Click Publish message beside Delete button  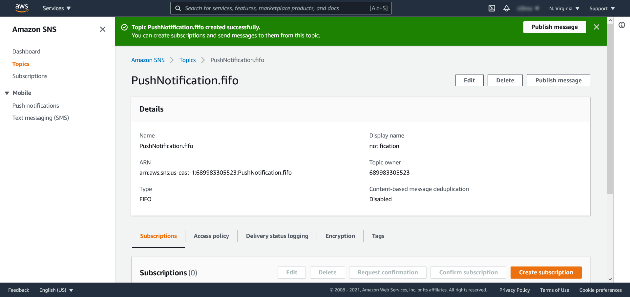[558, 80]
